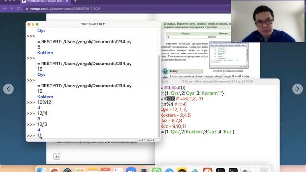Screen dimensions: 306x172
Task: Click the 'Qys' output at shell top
Action: (x=42, y=31)
